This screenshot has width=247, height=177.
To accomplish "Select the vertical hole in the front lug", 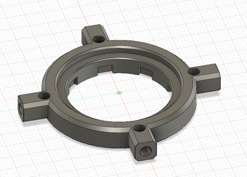I will pyautogui.click(x=139, y=128).
